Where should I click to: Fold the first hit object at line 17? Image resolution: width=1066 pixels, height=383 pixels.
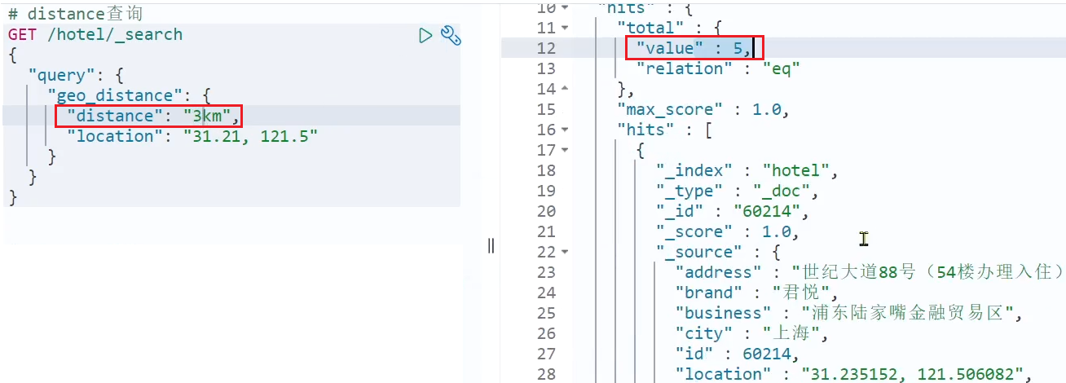pos(566,150)
